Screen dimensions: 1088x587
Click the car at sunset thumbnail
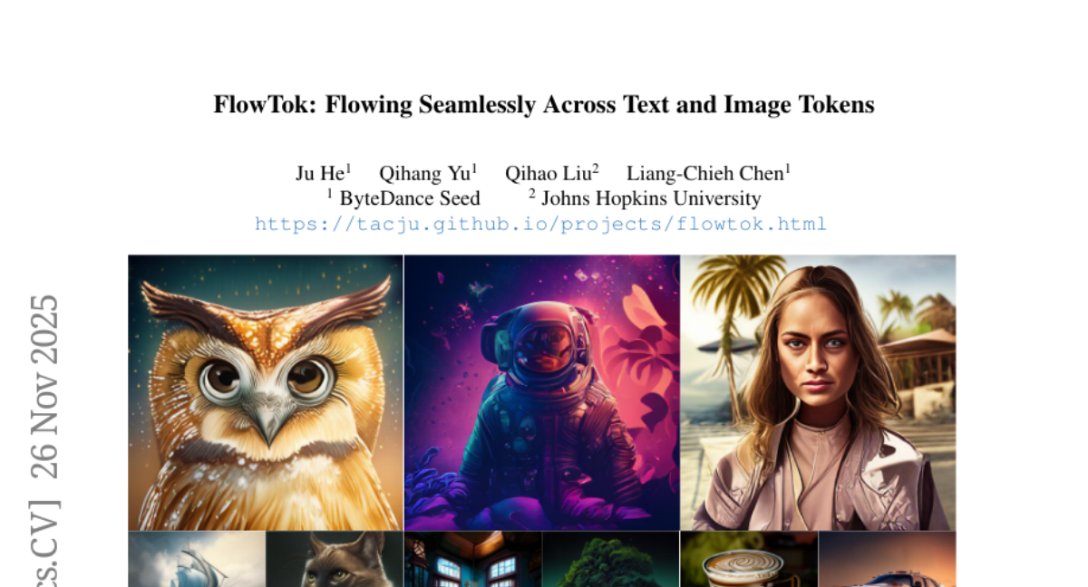pyautogui.click(x=888, y=559)
